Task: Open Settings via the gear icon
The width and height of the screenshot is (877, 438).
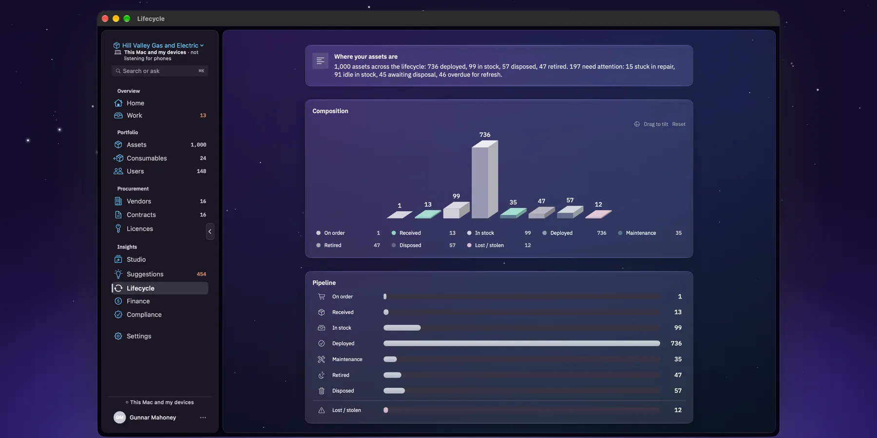Action: click(118, 336)
